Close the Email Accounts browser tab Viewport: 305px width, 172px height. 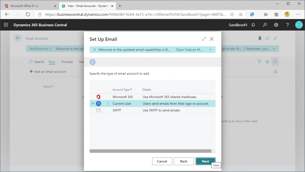(112, 6)
